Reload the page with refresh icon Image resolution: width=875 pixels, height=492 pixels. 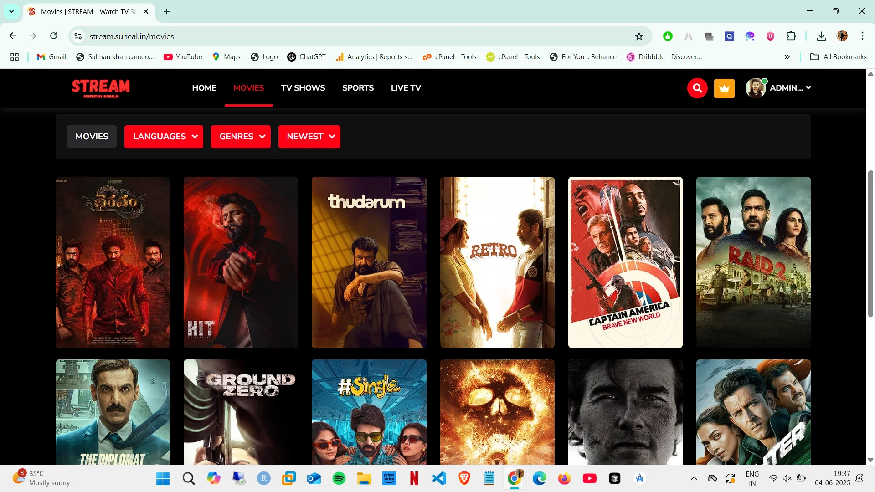(x=53, y=36)
